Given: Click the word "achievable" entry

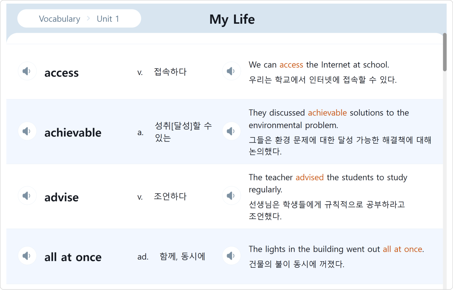Looking at the screenshot, I should coord(73,133).
